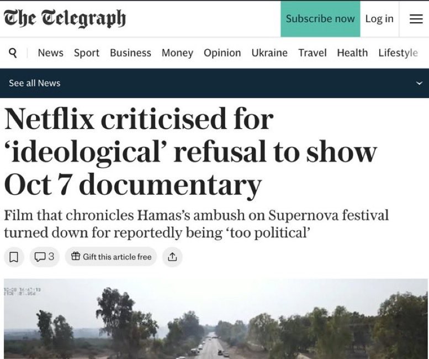Click the Netflix criticised headline
The image size is (429, 359).
tap(190, 151)
